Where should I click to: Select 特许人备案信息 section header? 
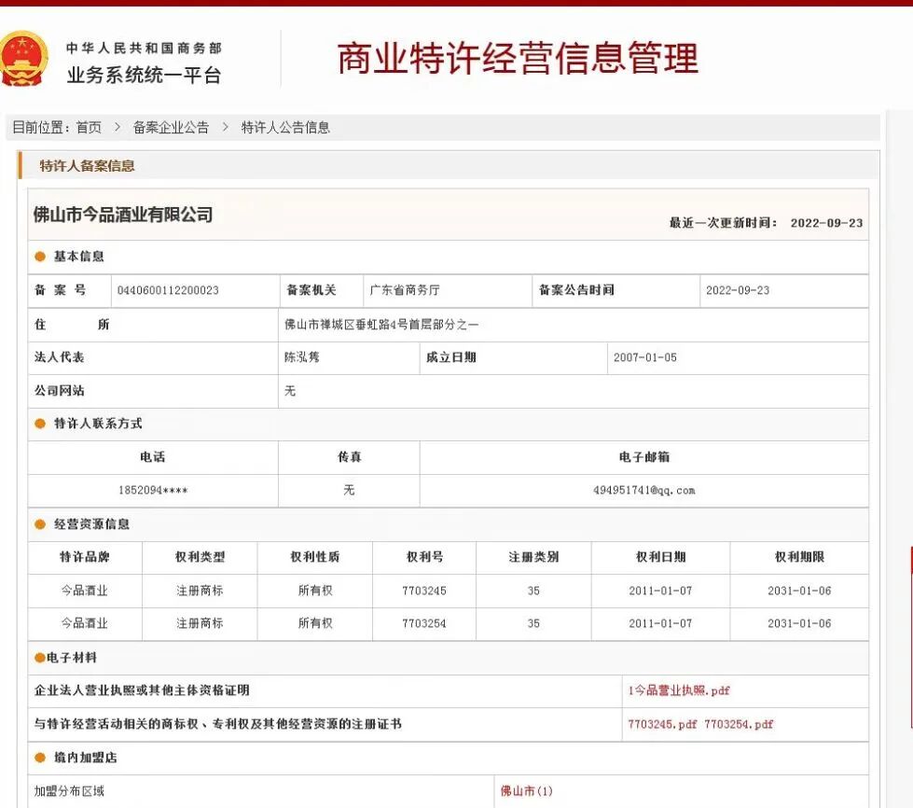(87, 166)
